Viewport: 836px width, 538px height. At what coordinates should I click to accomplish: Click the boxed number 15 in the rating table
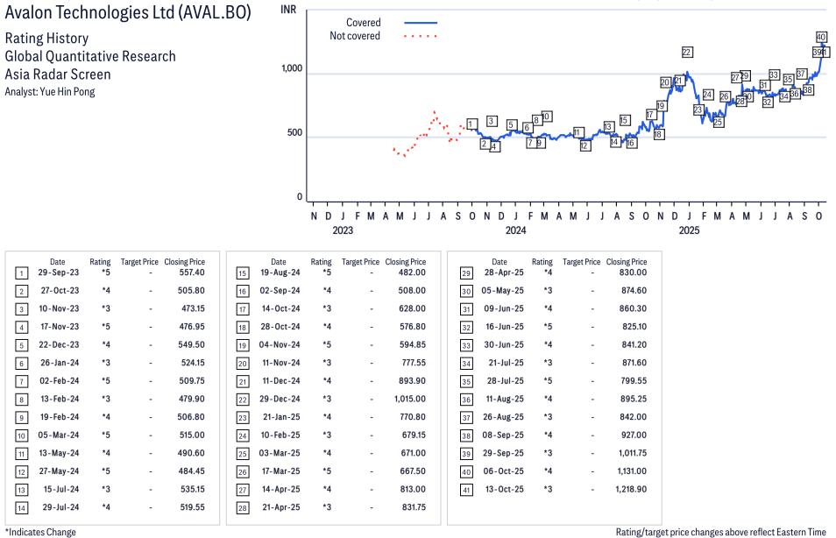(242, 273)
